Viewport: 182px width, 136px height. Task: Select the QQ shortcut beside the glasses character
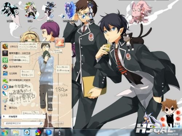[x=90, y=12]
